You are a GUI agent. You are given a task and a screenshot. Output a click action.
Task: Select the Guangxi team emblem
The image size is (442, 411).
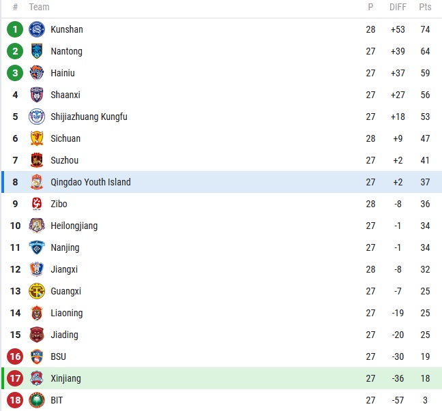(x=37, y=291)
